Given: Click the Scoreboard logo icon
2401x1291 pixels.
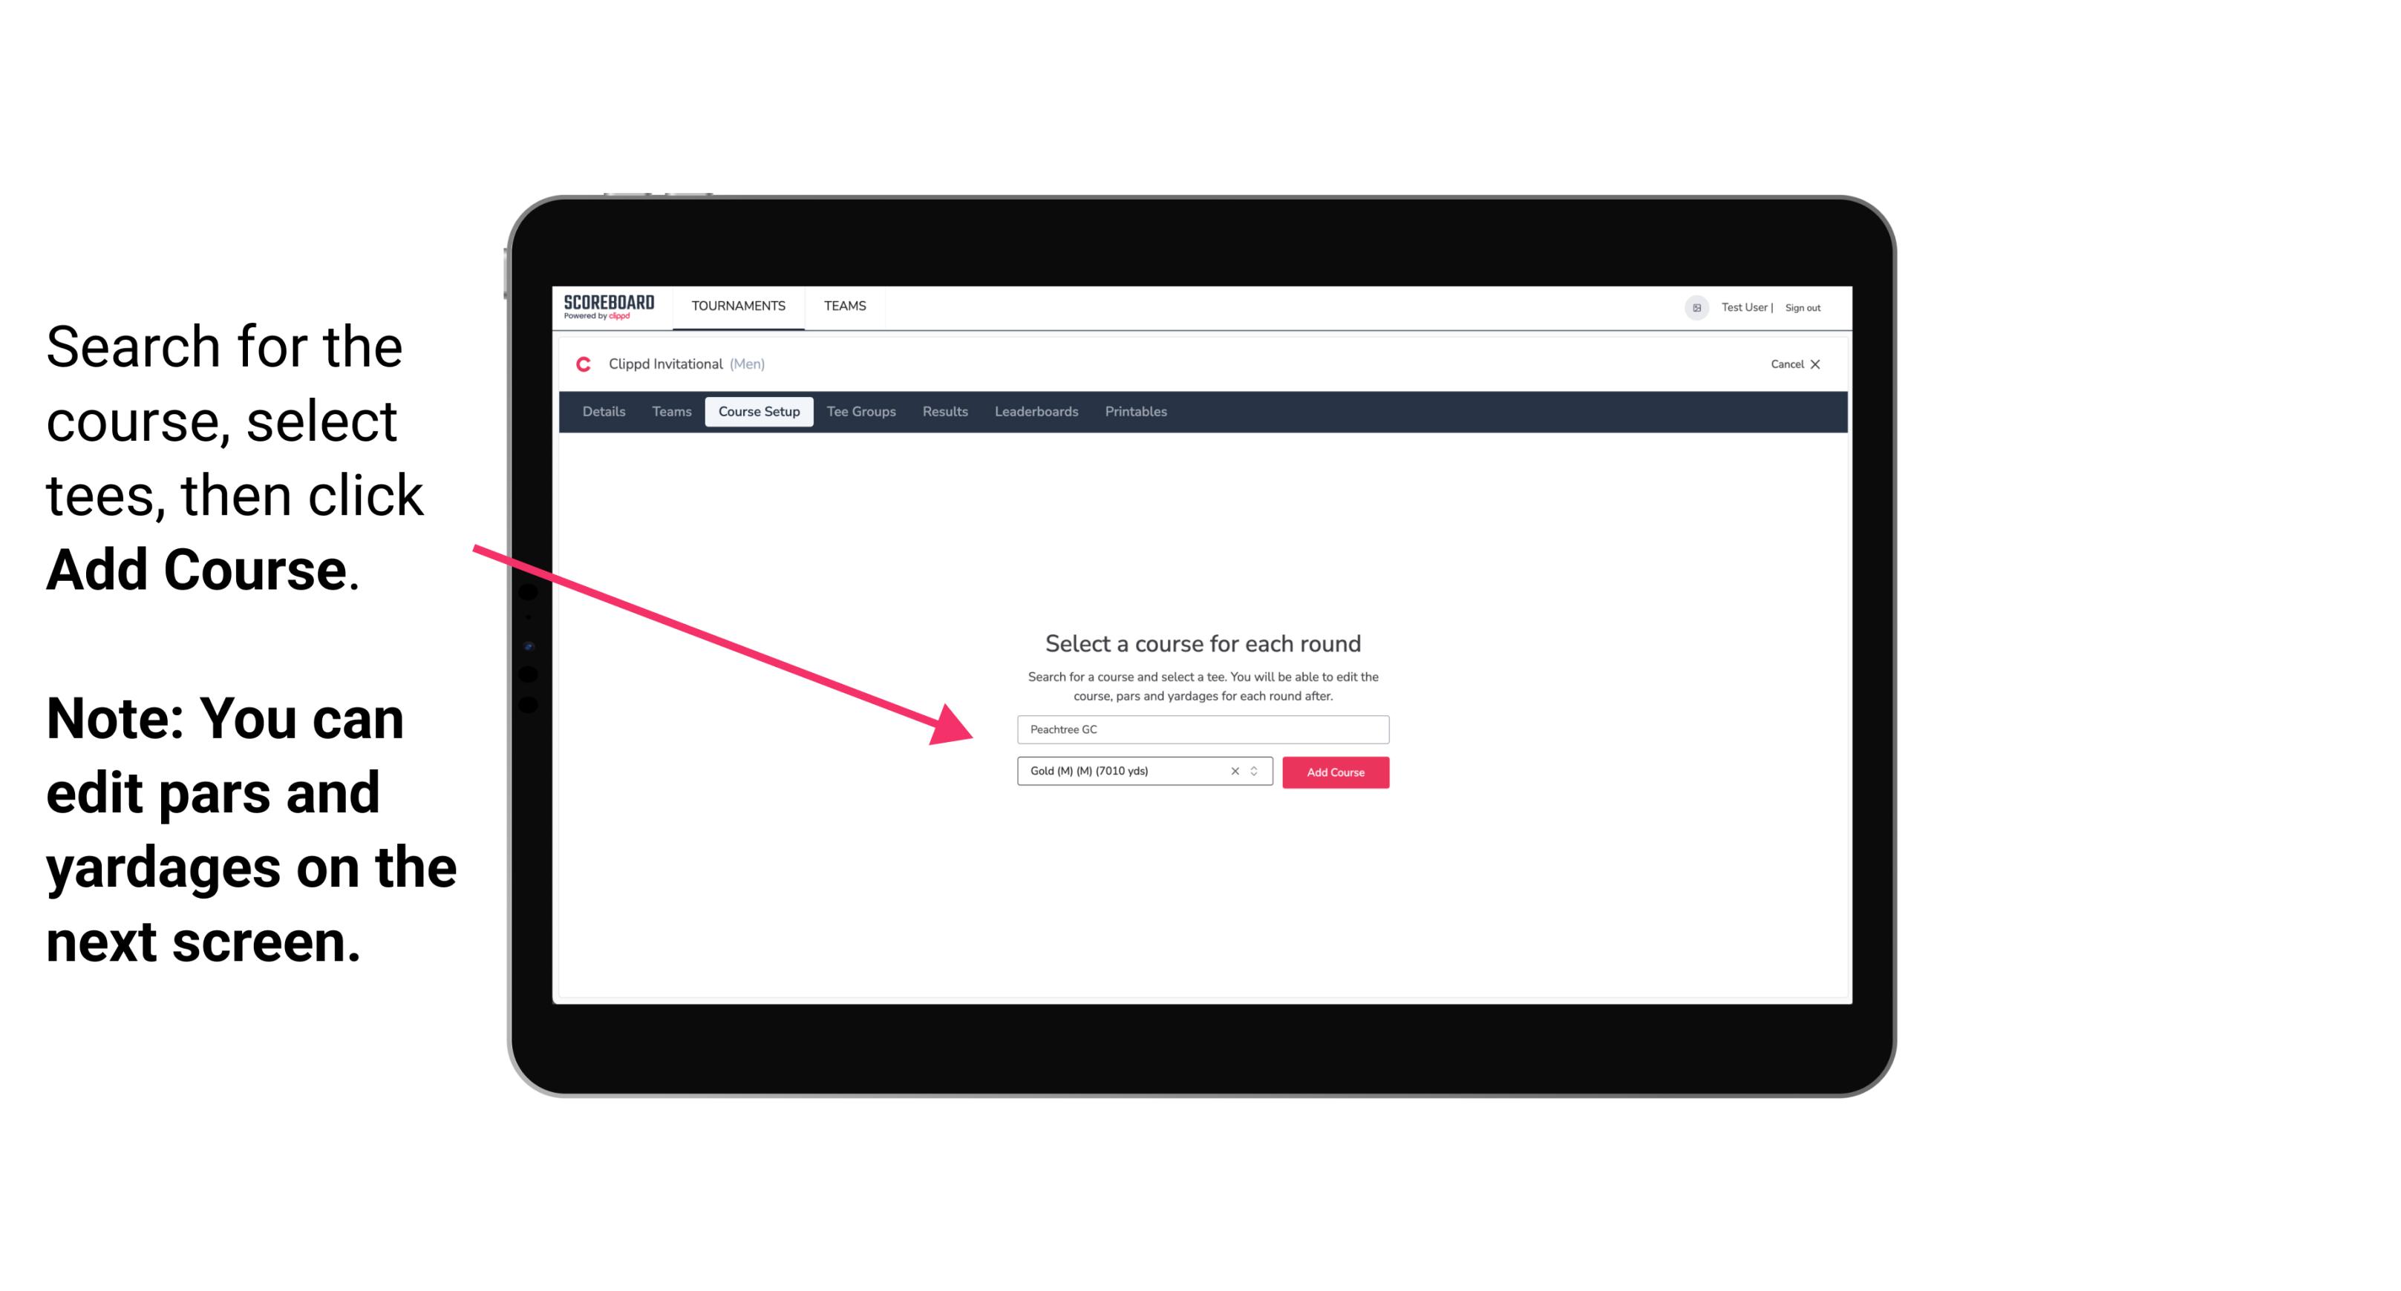Looking at the screenshot, I should coord(610,307).
